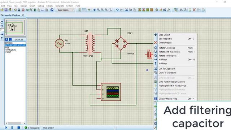Open the Base Design variant dropdown
This screenshot has width=231, height=130.
[65, 10]
